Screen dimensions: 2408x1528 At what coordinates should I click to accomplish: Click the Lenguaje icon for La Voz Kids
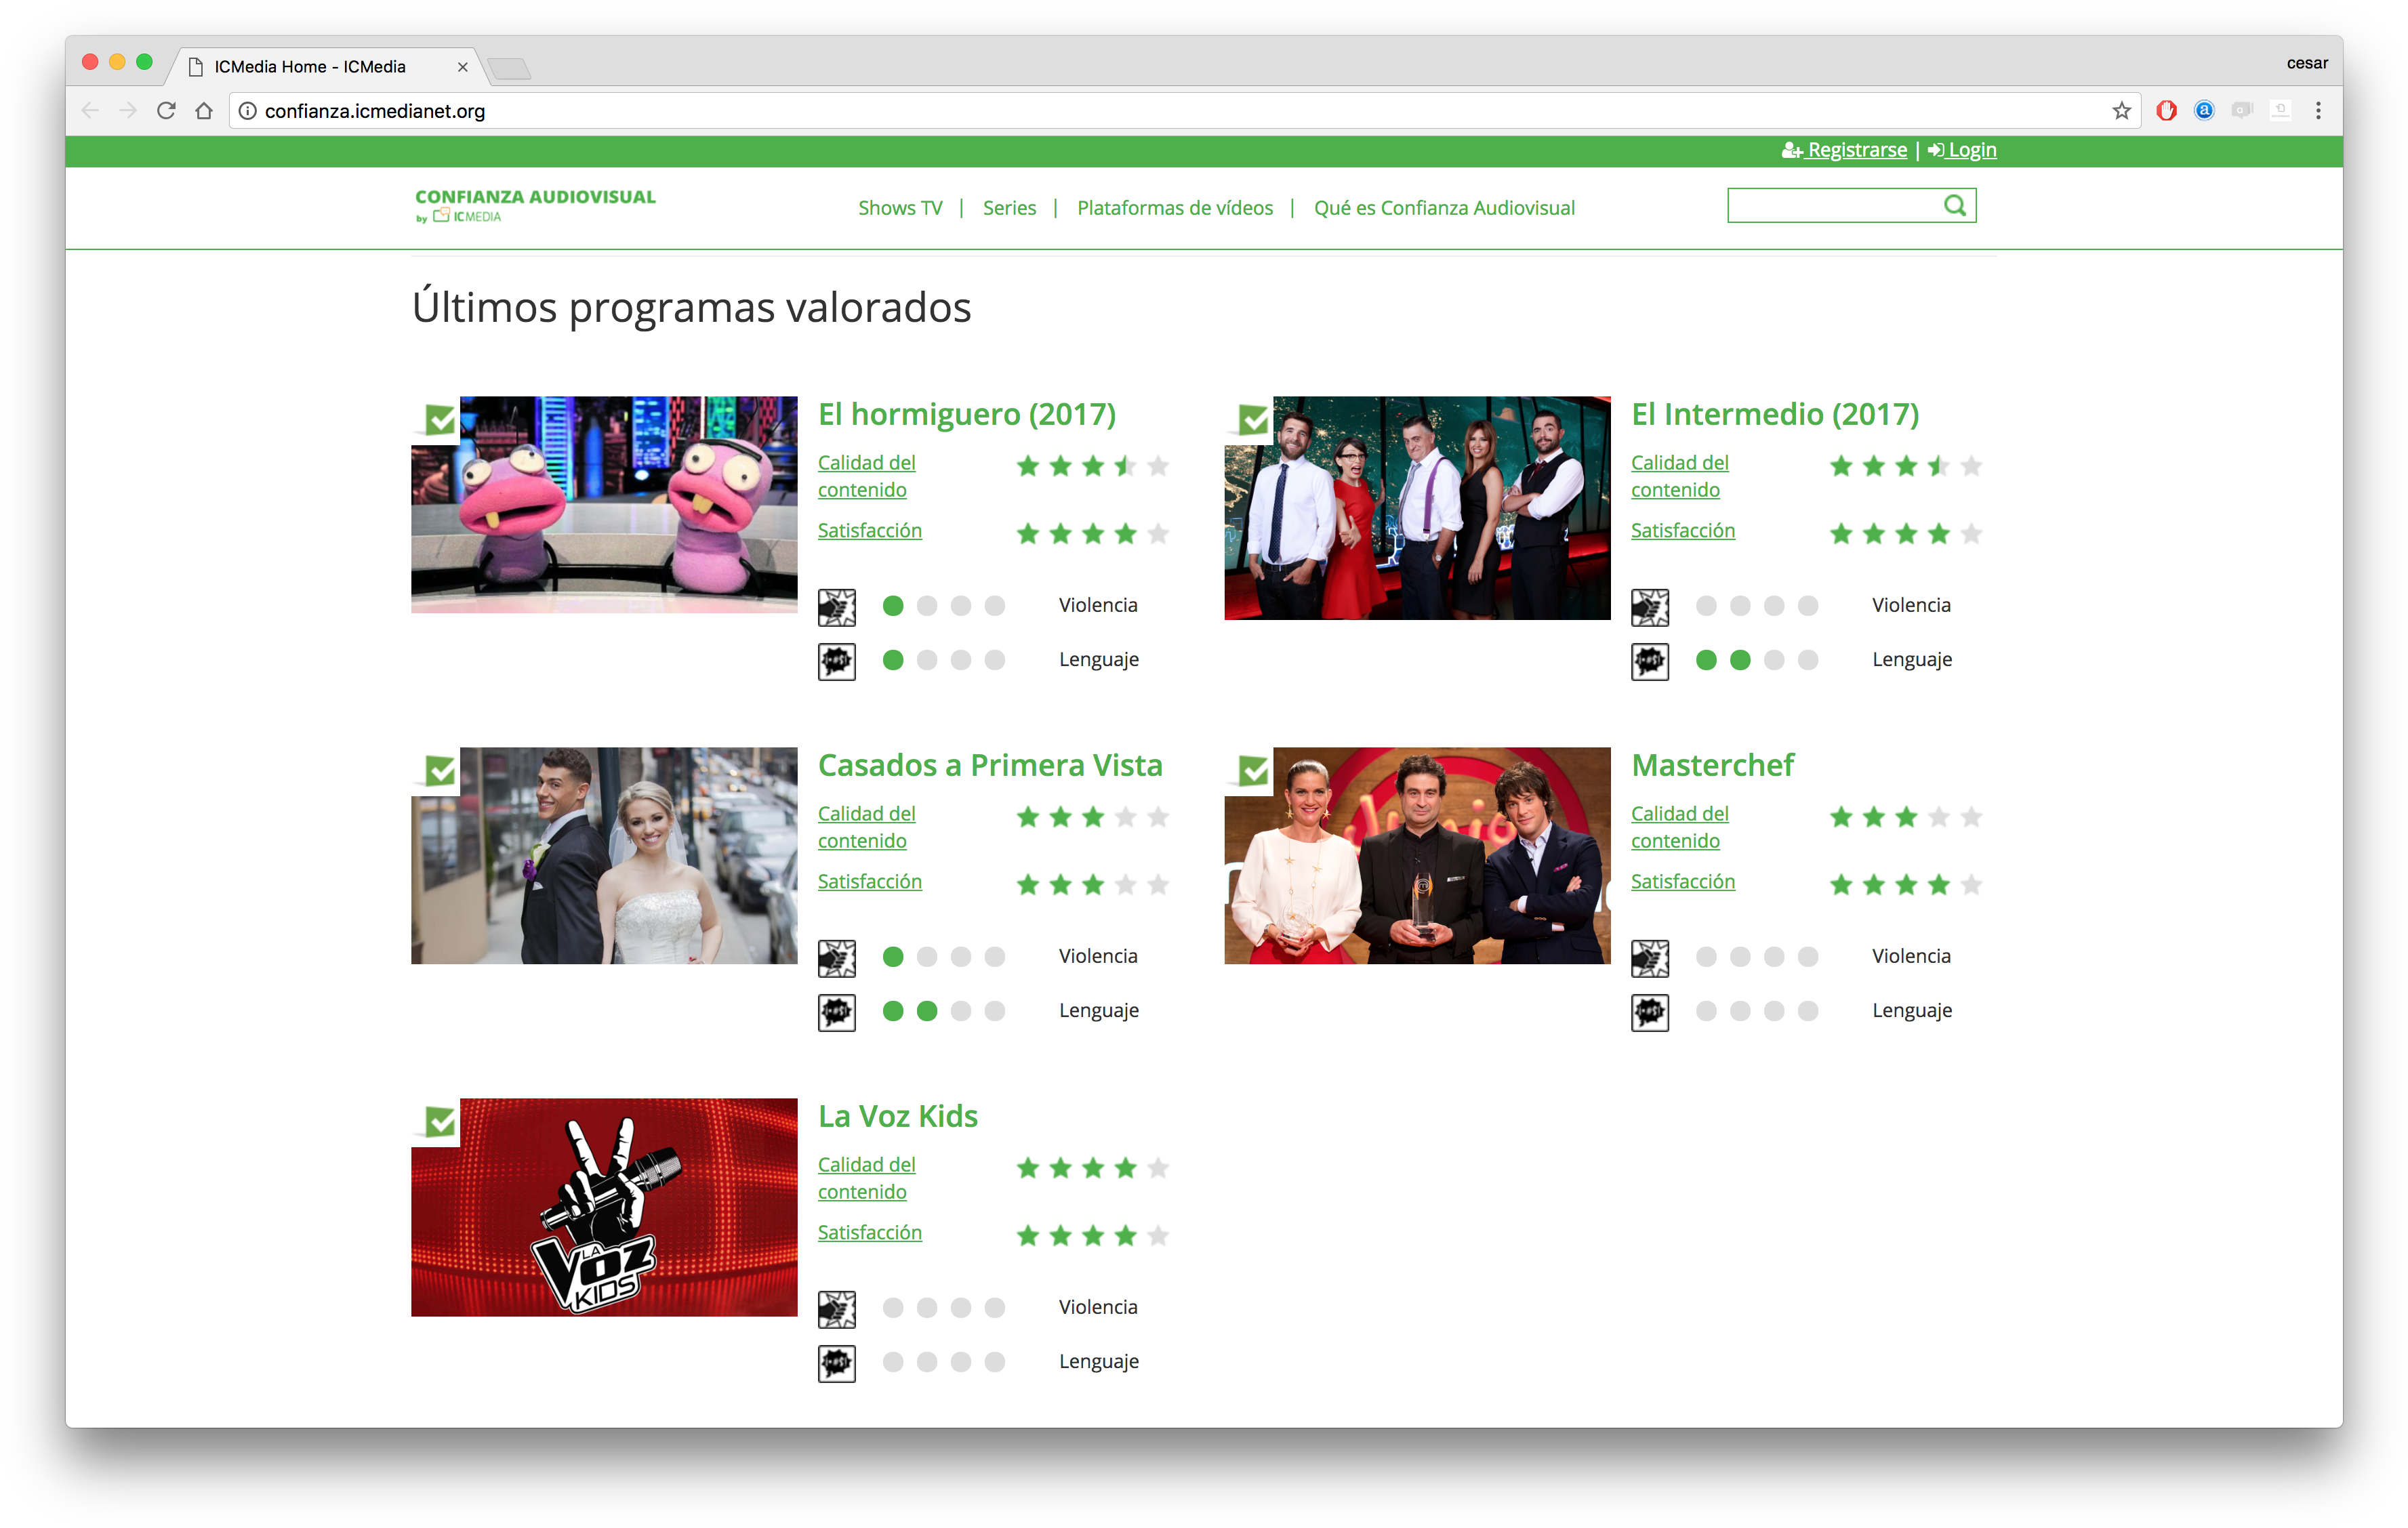coord(836,1363)
